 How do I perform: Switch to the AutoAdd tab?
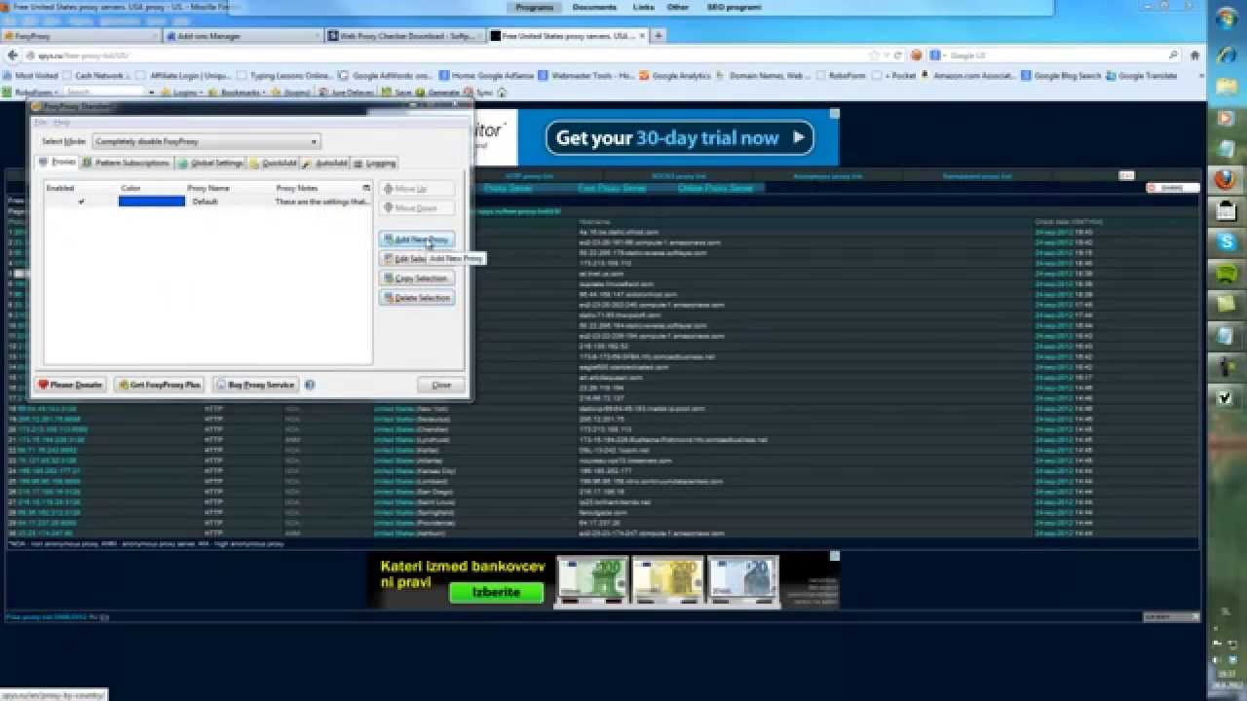point(325,163)
